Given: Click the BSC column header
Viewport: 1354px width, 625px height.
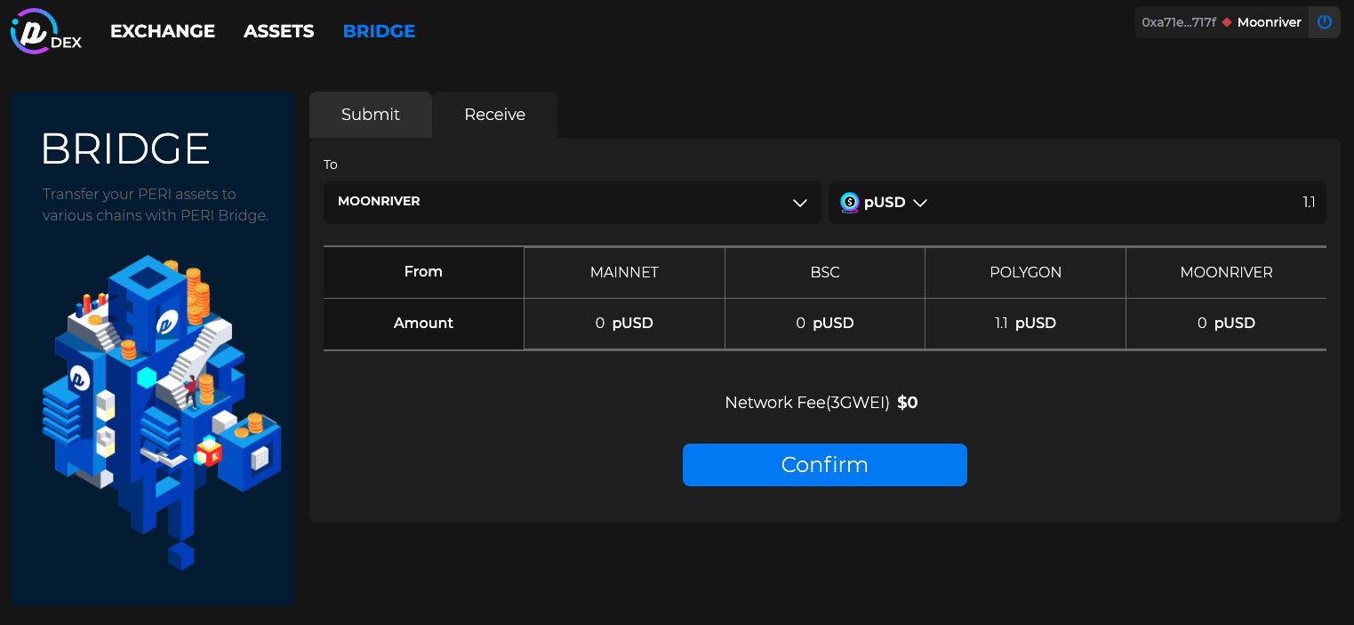Looking at the screenshot, I should click(825, 272).
